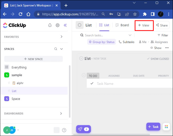This screenshot has width=173, height=136.
Task: Toggle the Subtasks display
Action: 126,42
